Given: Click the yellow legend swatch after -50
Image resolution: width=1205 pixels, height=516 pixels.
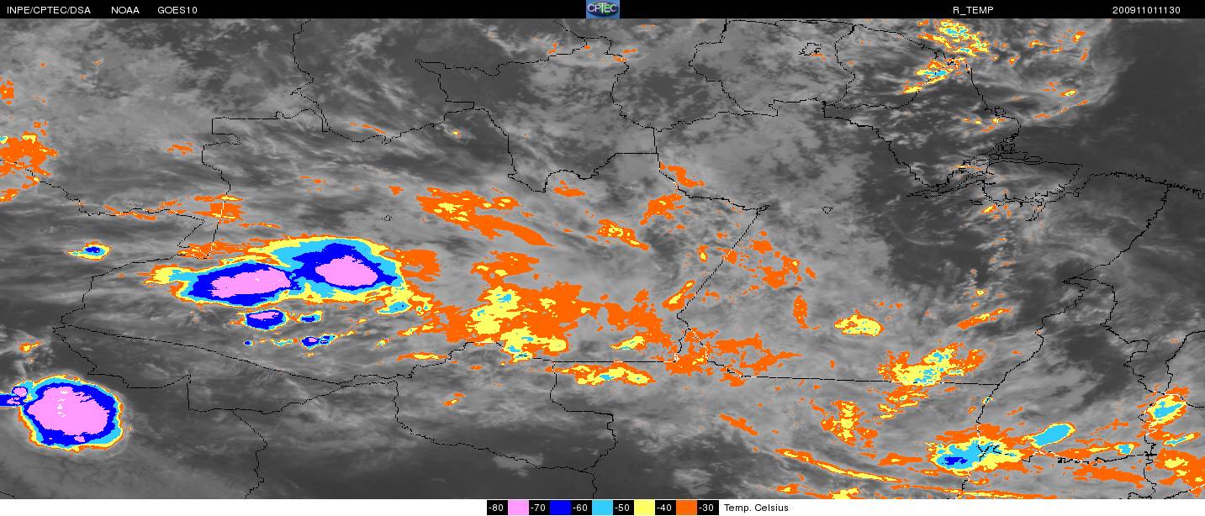Looking at the screenshot, I should (x=644, y=508).
